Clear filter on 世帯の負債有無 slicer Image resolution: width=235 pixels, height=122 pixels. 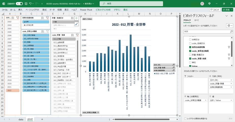click(x=47, y=18)
